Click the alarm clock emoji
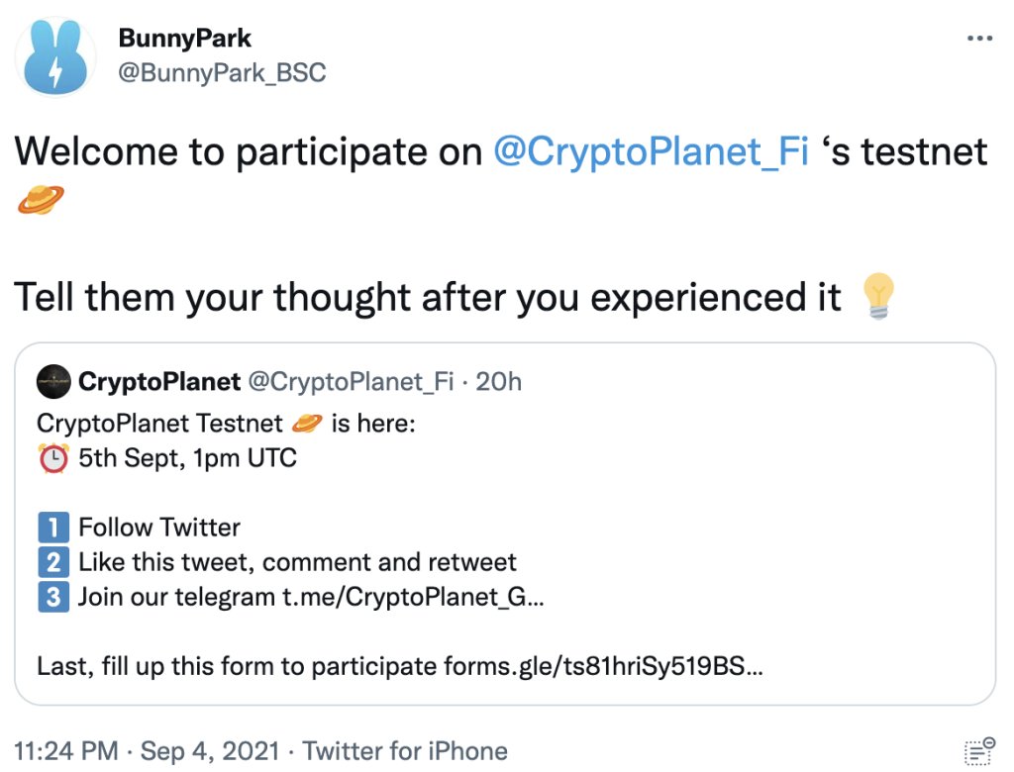This screenshot has width=1014, height=772. click(x=53, y=458)
